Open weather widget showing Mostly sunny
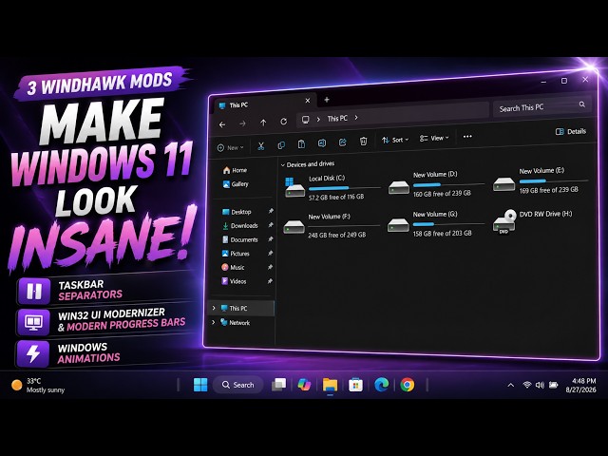 pyautogui.click(x=38, y=385)
